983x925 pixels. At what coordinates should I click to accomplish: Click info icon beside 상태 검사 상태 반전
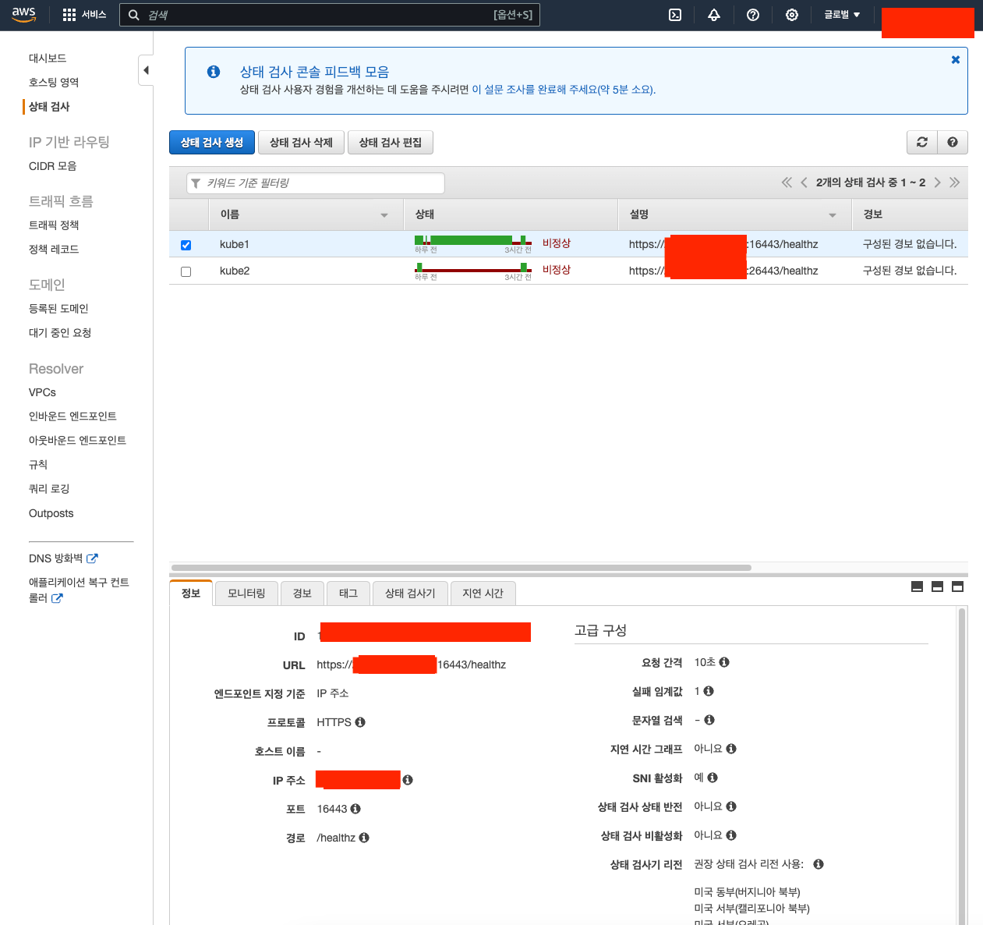(731, 806)
